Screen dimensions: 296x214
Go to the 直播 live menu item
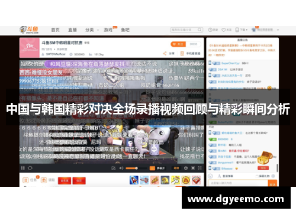point(72,30)
